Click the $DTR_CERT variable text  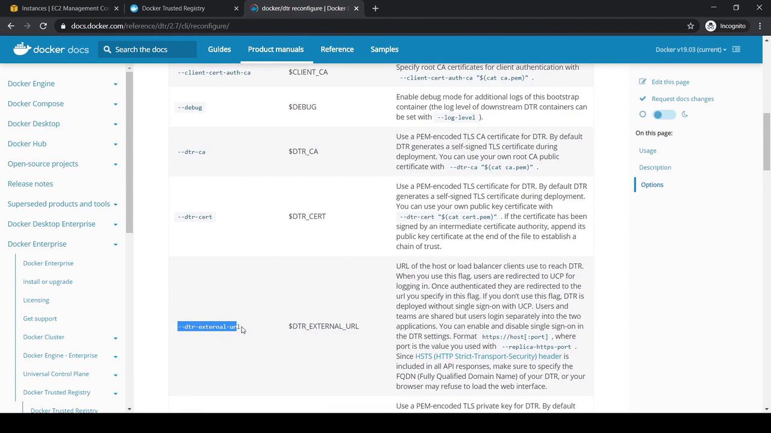(307, 216)
